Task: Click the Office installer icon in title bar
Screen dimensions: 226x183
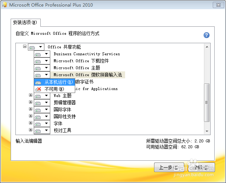Action: tap(4, 5)
